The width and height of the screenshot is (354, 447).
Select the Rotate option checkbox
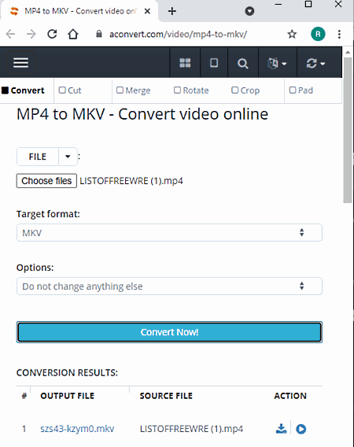point(191,91)
